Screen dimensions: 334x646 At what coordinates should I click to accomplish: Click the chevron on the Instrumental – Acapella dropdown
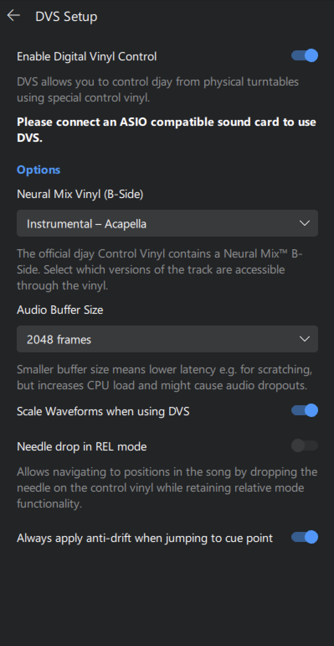(x=305, y=223)
